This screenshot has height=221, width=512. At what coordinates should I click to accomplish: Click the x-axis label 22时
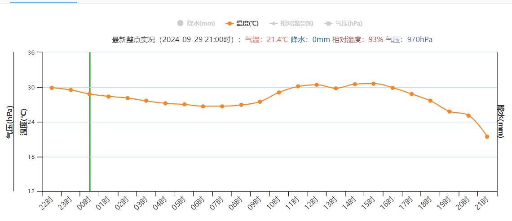[x=47, y=204]
